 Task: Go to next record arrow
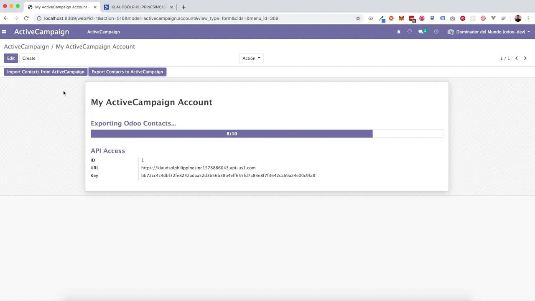(525, 58)
